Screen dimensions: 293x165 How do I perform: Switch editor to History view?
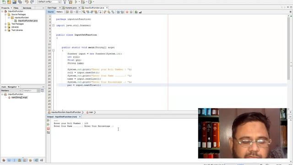60,12
